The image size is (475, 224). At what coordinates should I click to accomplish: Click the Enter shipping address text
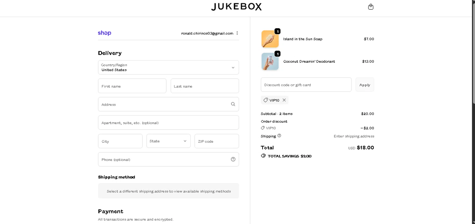click(x=354, y=136)
